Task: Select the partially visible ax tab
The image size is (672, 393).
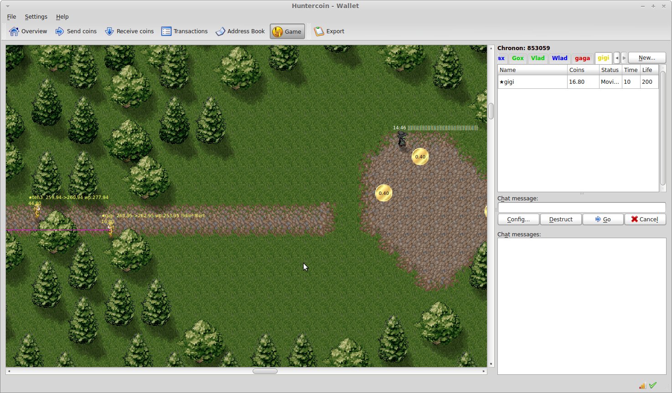Action: click(x=501, y=58)
